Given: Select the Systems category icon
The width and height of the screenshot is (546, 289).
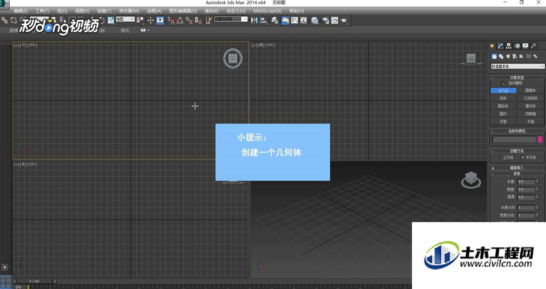Looking at the screenshot, I should (x=535, y=56).
